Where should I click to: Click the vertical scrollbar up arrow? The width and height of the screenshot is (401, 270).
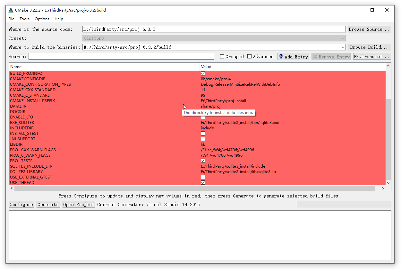tap(388, 66)
